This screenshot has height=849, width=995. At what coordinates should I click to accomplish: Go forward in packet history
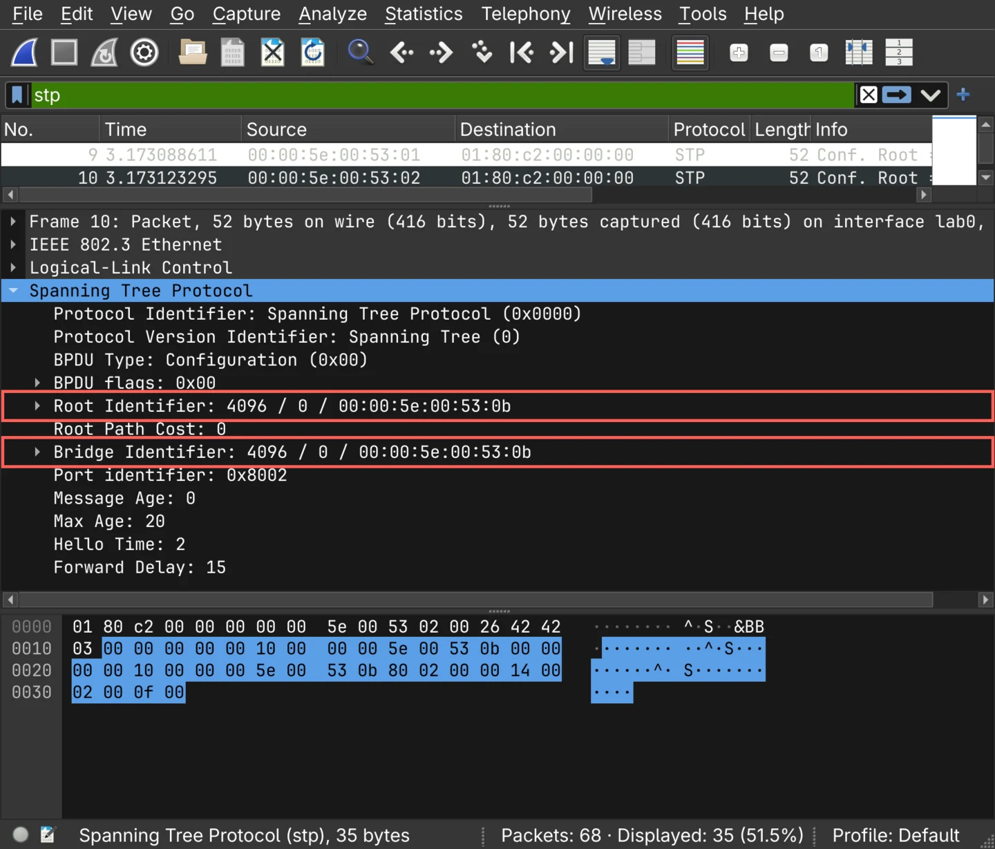(x=442, y=53)
